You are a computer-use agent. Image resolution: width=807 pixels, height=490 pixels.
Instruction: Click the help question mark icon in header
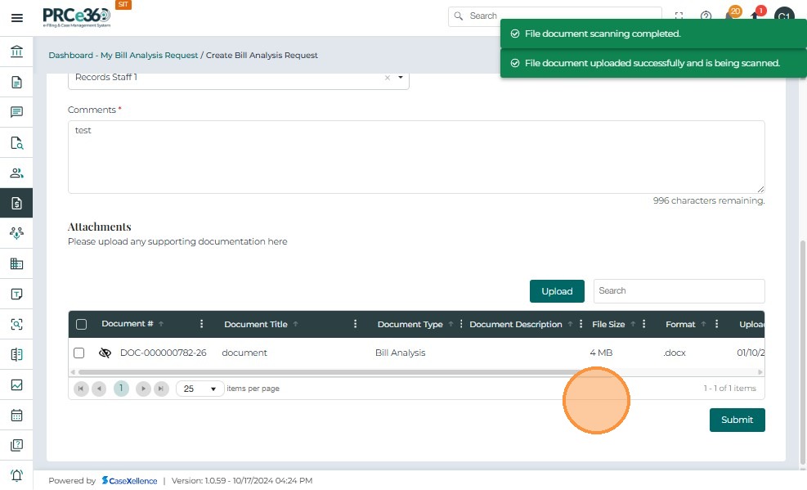click(706, 16)
